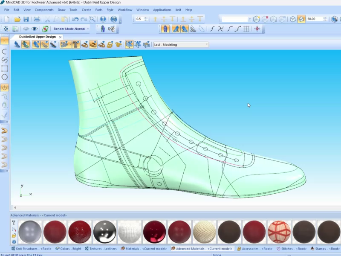The width and height of the screenshot is (341, 256).
Task: Open the File menu
Action: pyautogui.click(x=7, y=10)
